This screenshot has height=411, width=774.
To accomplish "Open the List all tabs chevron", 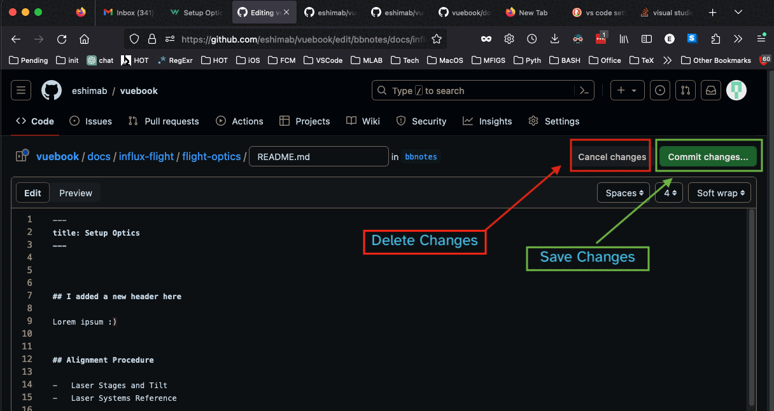I will click(x=738, y=12).
